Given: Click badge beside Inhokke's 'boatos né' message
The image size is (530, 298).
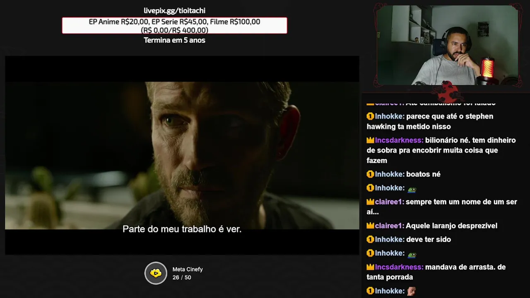Looking at the screenshot, I should point(370,174).
